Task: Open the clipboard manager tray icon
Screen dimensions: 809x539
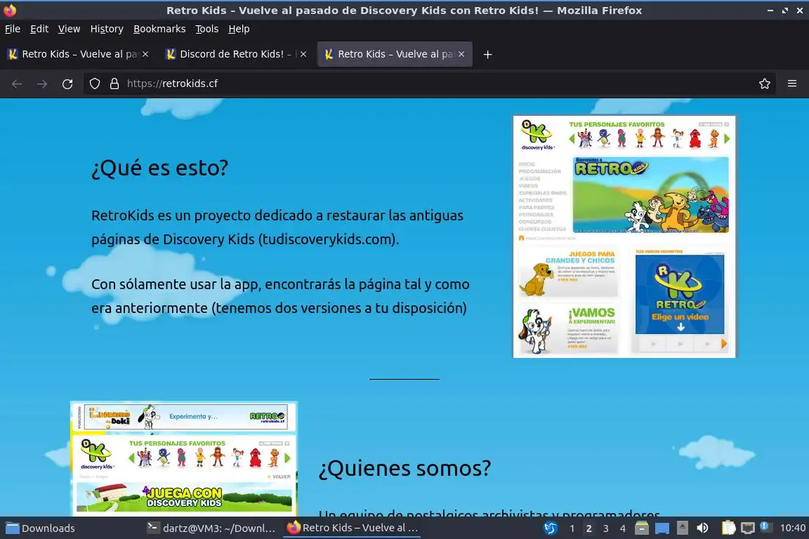Action: point(728,528)
